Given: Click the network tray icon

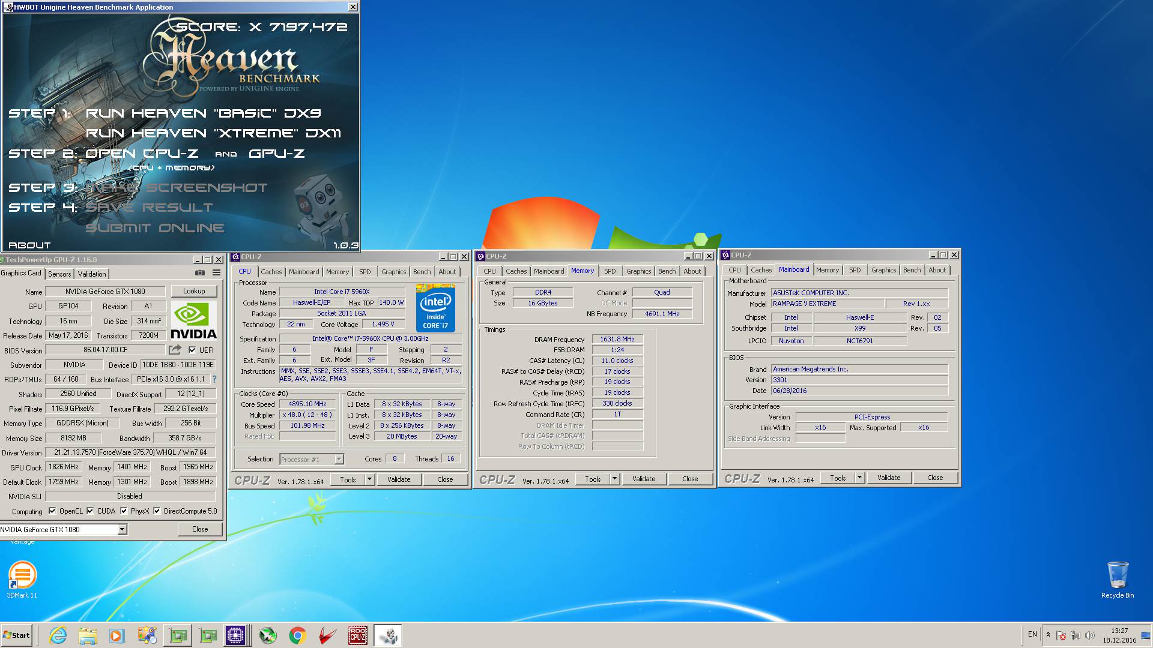Looking at the screenshot, I should [1075, 635].
